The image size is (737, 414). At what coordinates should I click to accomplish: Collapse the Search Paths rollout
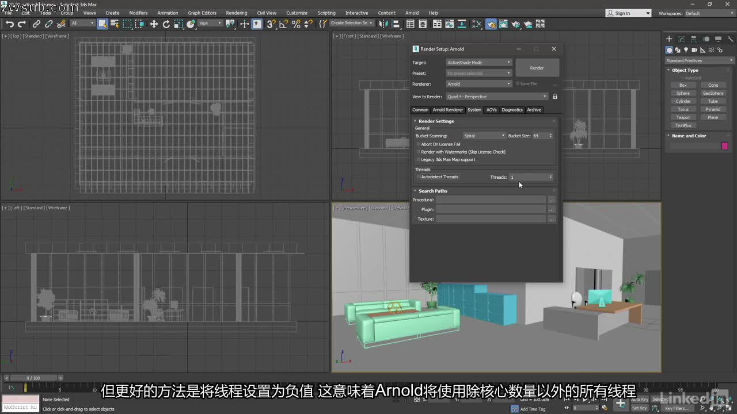click(432, 191)
